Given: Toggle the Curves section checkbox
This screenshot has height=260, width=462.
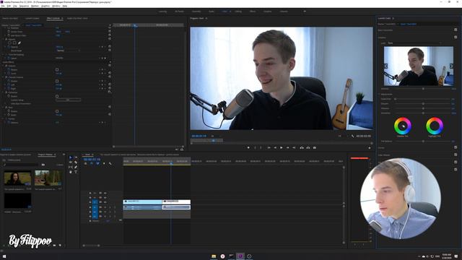Looking at the screenshot, I should pos(456,147).
